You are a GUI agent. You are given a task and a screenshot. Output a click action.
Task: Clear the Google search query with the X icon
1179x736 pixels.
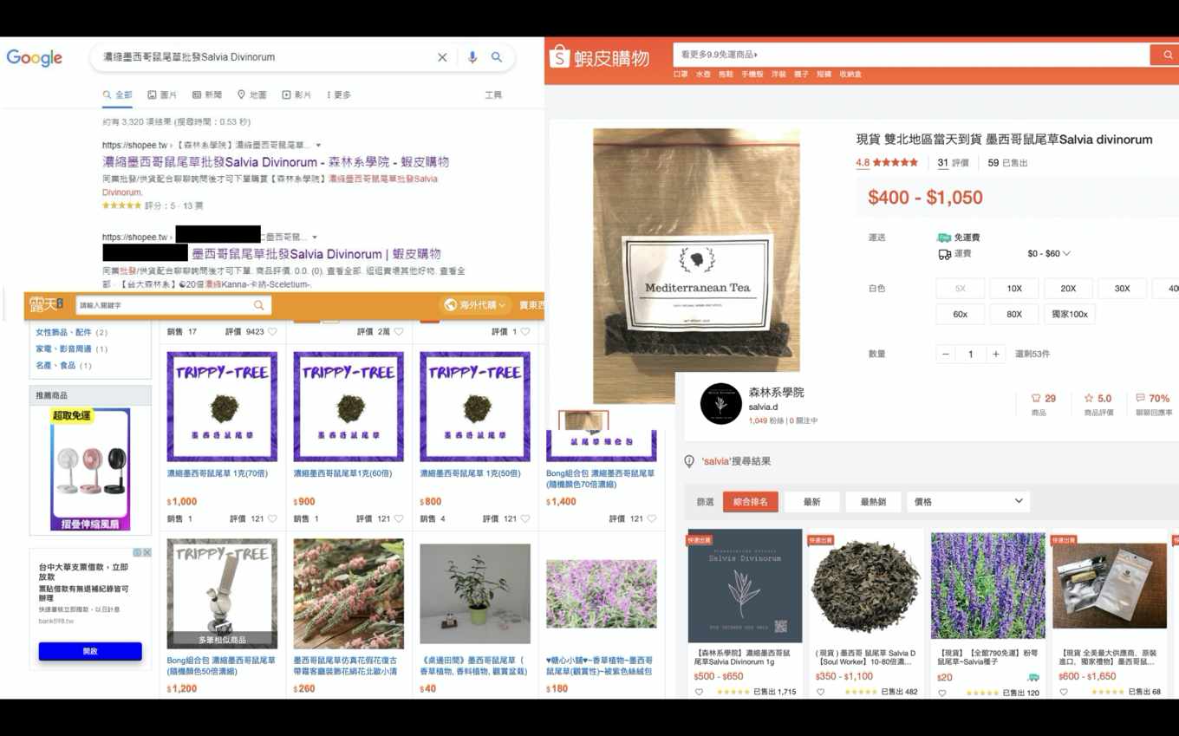(x=442, y=57)
